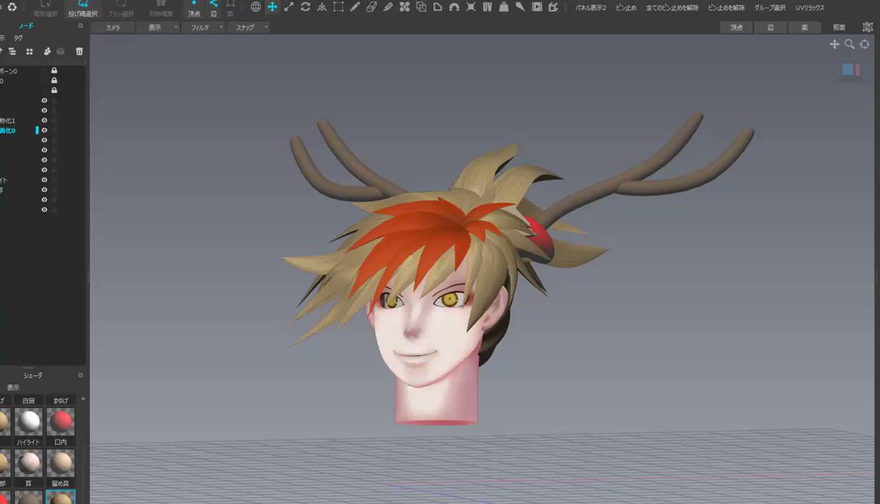Toggle 面 face mode in top toolbar
Screen dimensions: 880x504
pos(231,9)
